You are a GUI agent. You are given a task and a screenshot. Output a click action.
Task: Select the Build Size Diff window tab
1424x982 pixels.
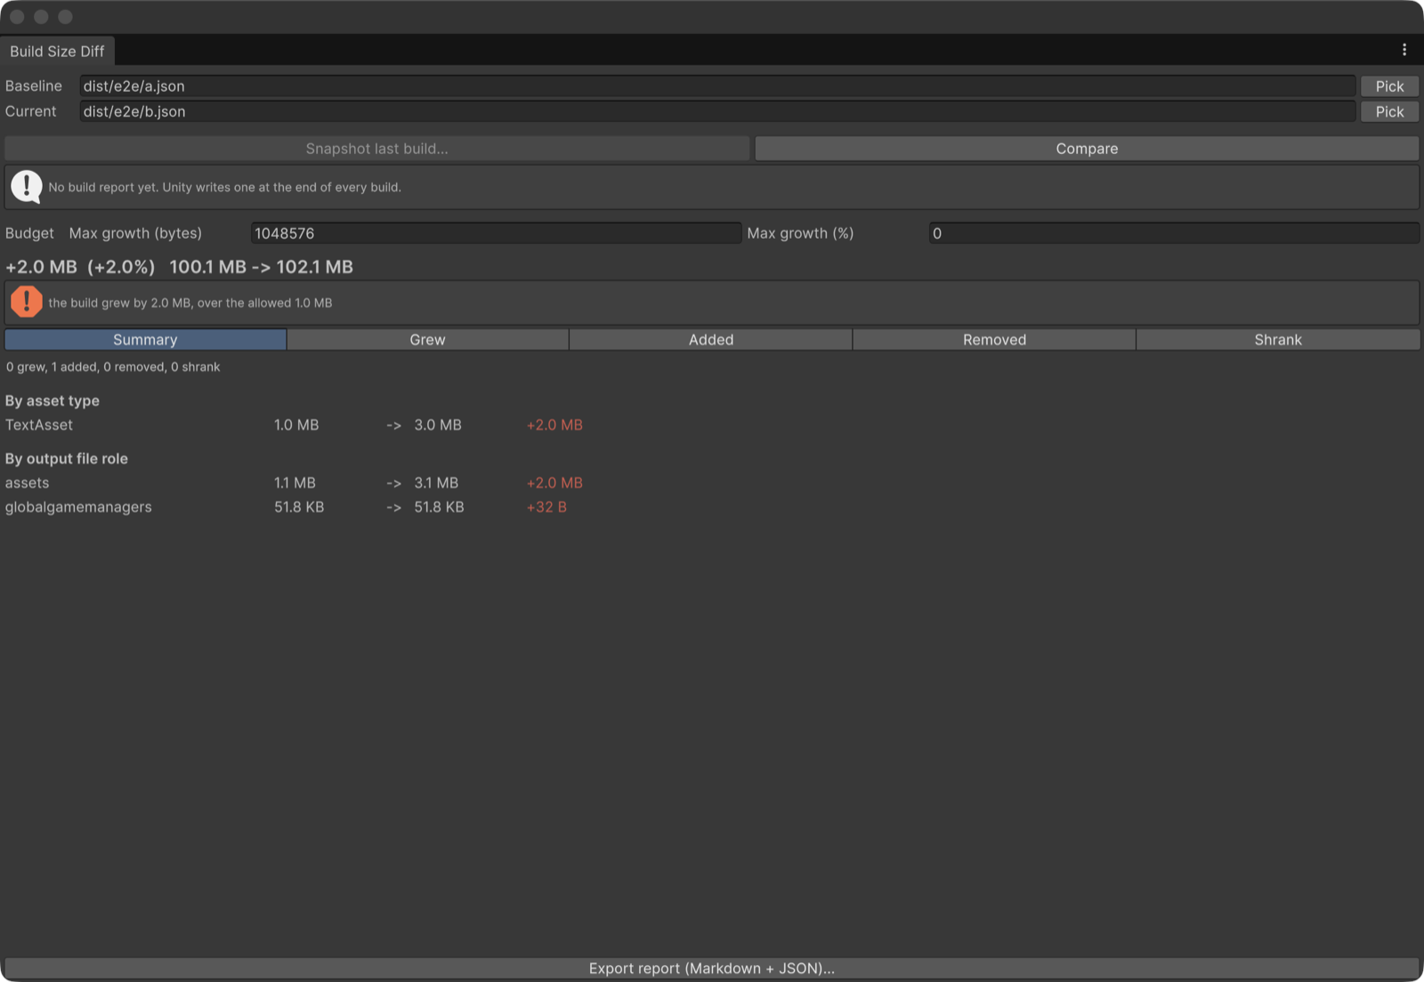(57, 51)
